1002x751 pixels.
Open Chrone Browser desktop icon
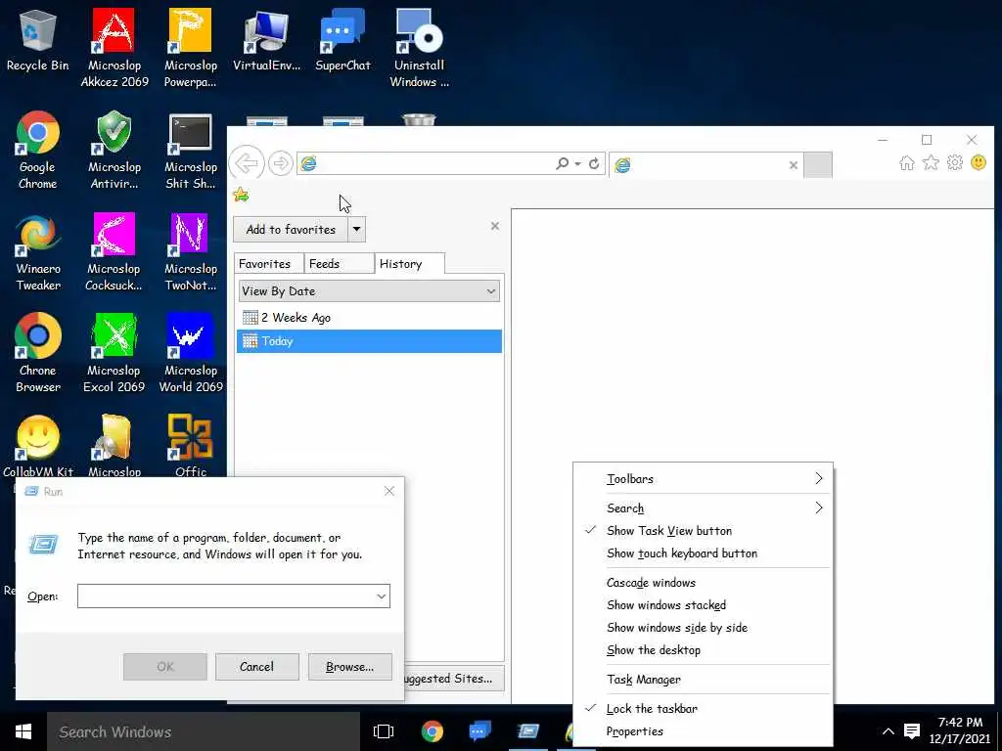tap(38, 353)
